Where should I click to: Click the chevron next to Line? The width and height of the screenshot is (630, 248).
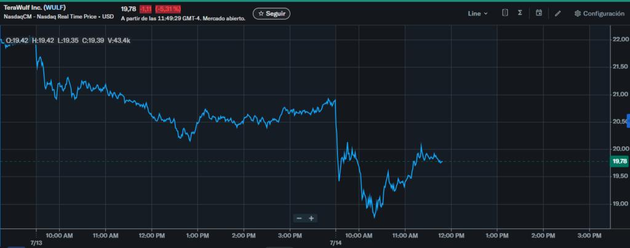click(x=486, y=14)
